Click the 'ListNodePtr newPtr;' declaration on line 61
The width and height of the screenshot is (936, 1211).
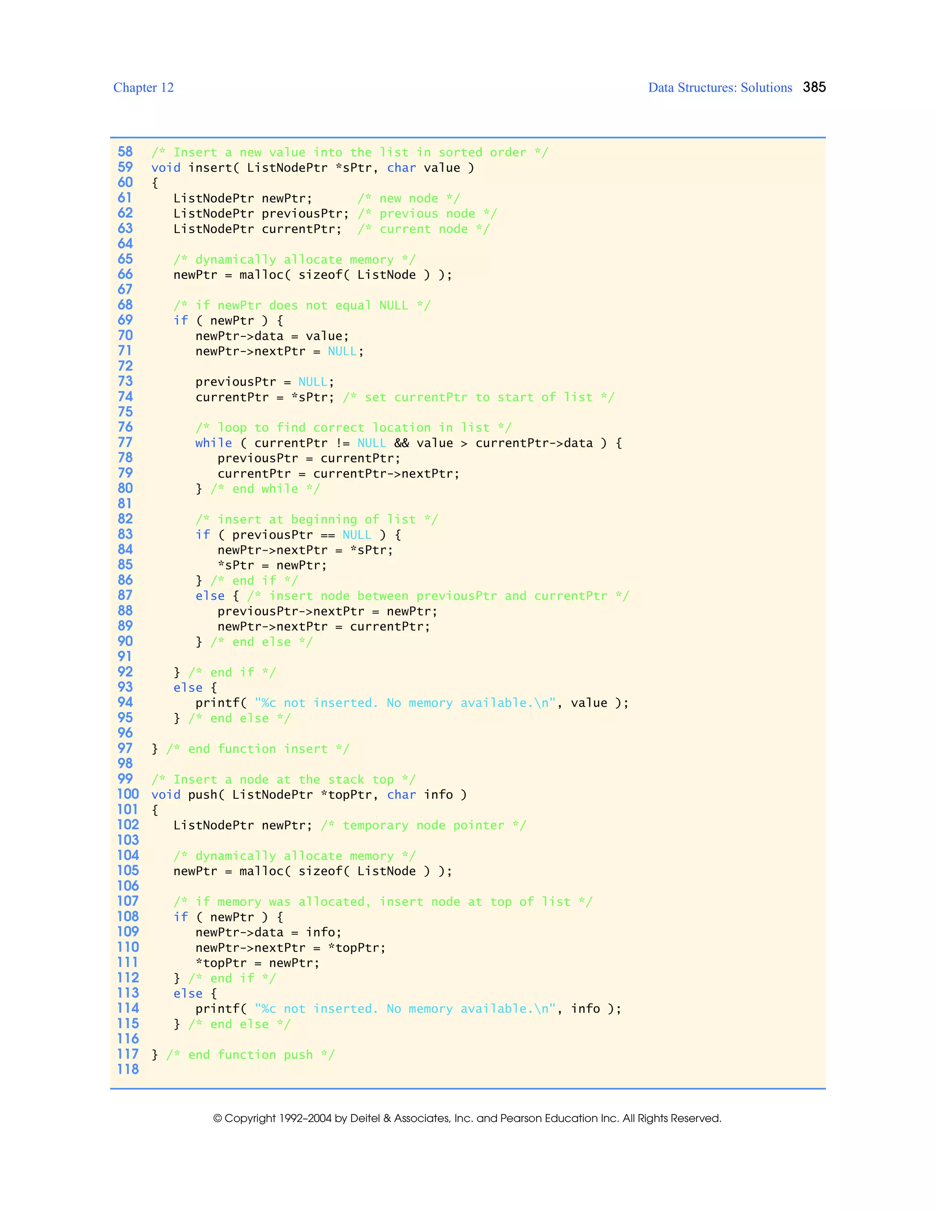242,198
